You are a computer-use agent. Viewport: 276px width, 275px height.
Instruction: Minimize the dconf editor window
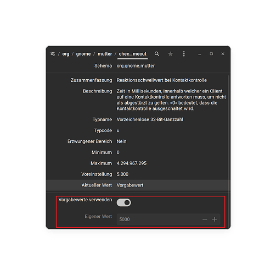pyautogui.click(x=200, y=54)
